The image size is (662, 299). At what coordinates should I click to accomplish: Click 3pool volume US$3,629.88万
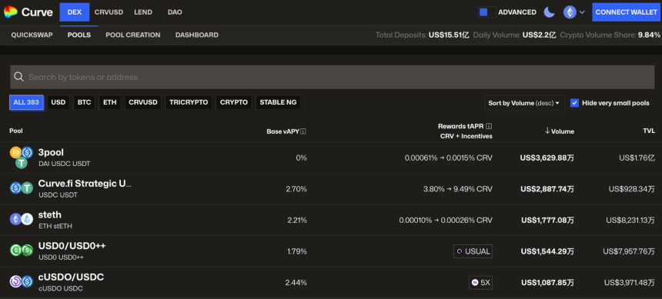pos(547,158)
